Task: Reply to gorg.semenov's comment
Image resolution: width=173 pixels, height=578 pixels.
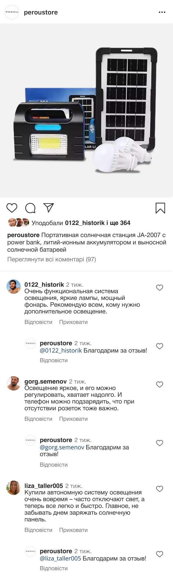Action: pyautogui.click(x=38, y=419)
